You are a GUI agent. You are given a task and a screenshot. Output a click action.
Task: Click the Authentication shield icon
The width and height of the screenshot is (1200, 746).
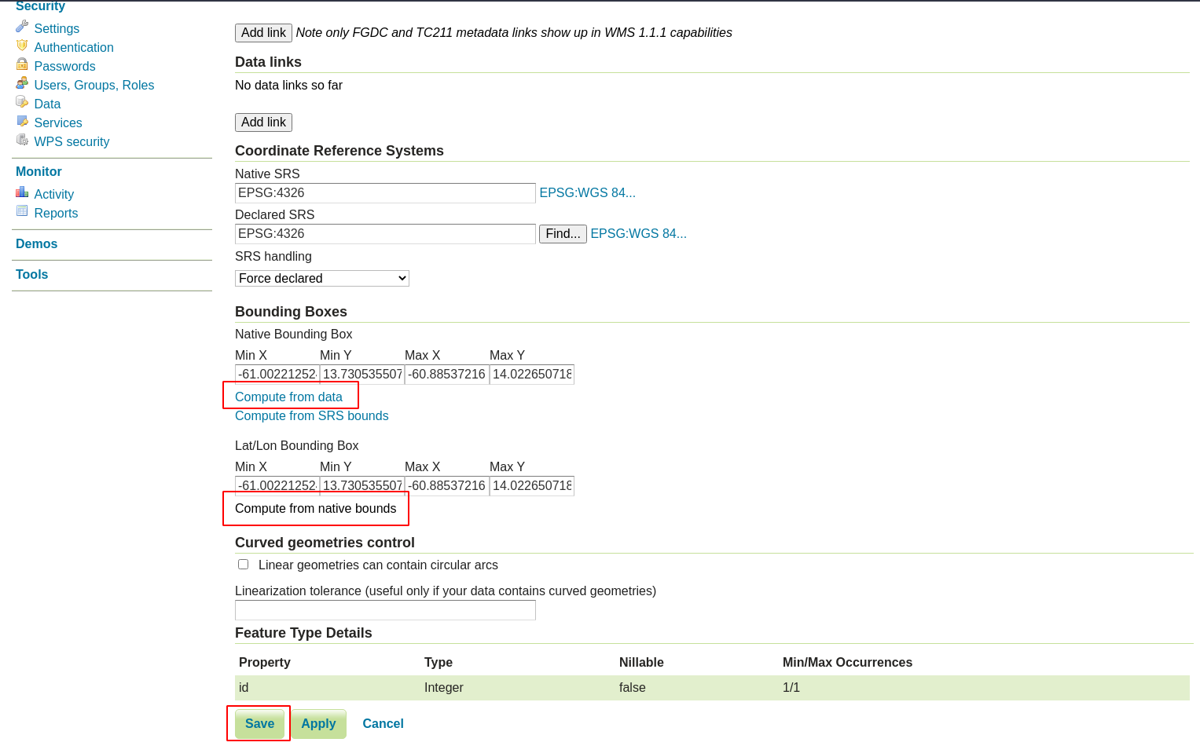[x=22, y=46]
